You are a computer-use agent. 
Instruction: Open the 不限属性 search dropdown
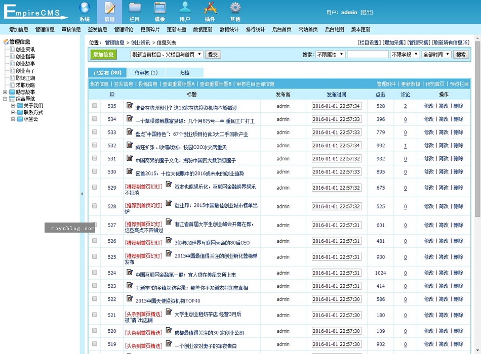pos(331,55)
